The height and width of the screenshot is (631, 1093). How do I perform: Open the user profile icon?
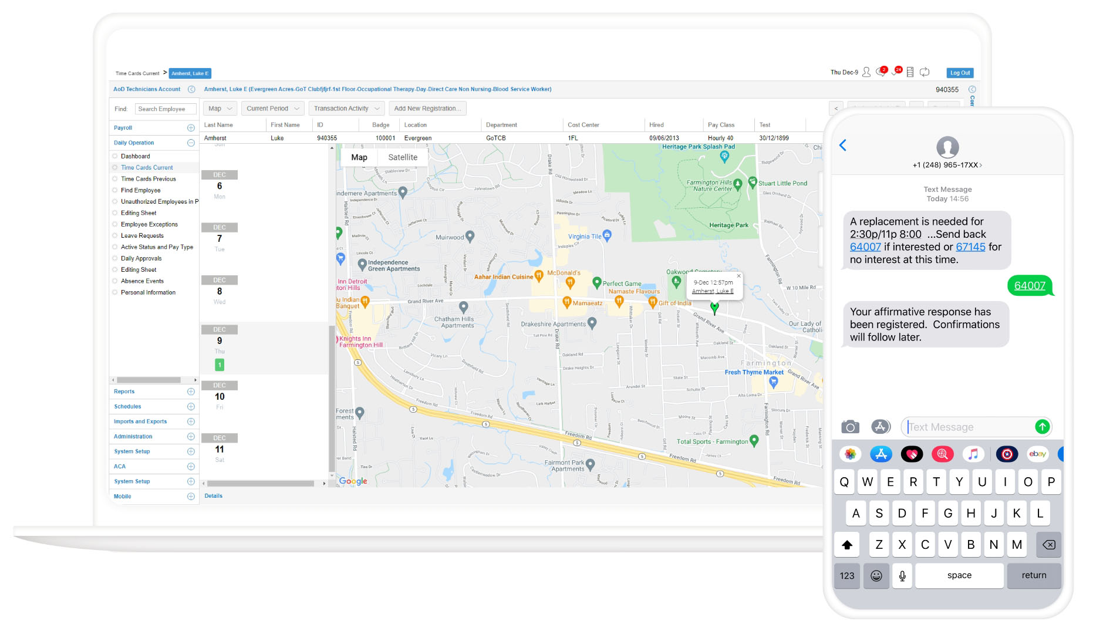point(866,72)
